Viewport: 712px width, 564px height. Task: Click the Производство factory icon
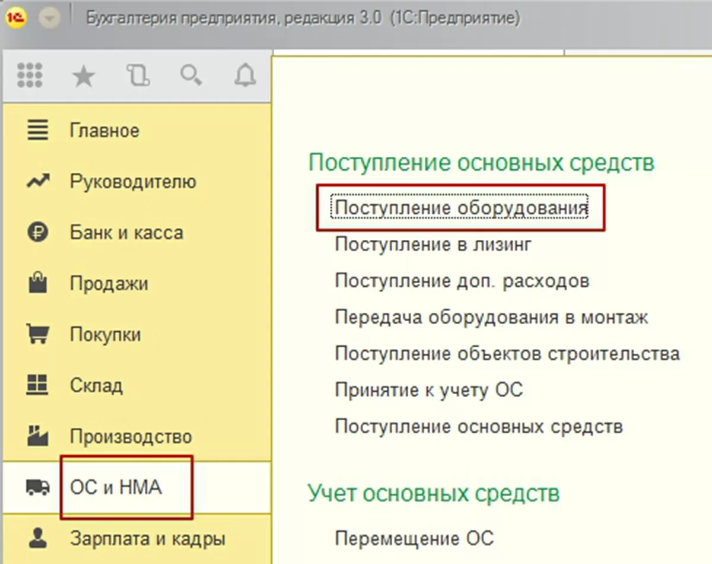coord(37,436)
